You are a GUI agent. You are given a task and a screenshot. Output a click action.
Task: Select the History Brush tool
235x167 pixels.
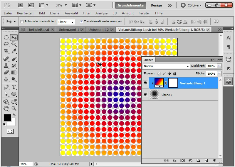pos(14,66)
